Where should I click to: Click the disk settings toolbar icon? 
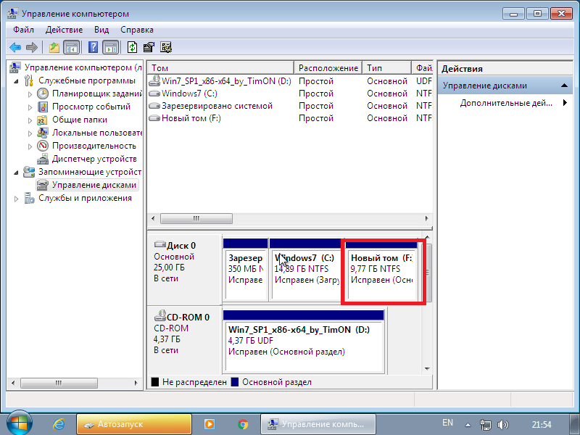tap(166, 47)
